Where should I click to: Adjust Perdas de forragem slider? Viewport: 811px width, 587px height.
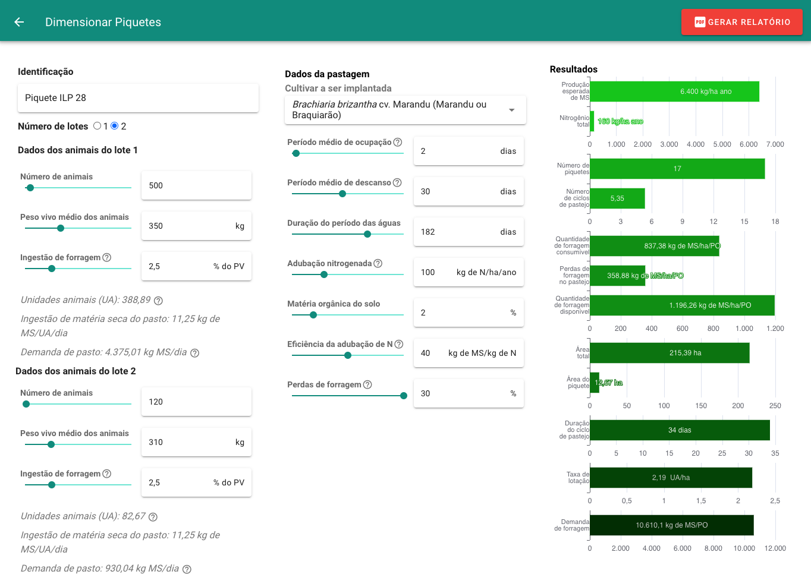[348, 396]
